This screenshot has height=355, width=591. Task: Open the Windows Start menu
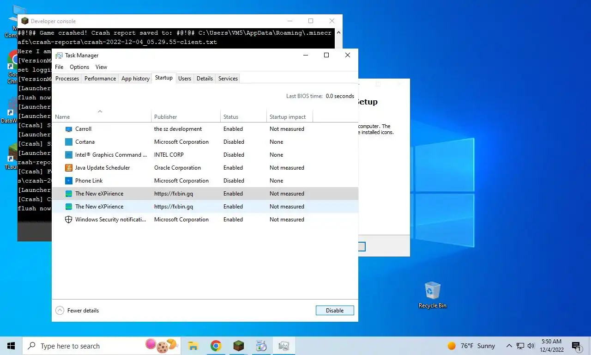pyautogui.click(x=11, y=346)
